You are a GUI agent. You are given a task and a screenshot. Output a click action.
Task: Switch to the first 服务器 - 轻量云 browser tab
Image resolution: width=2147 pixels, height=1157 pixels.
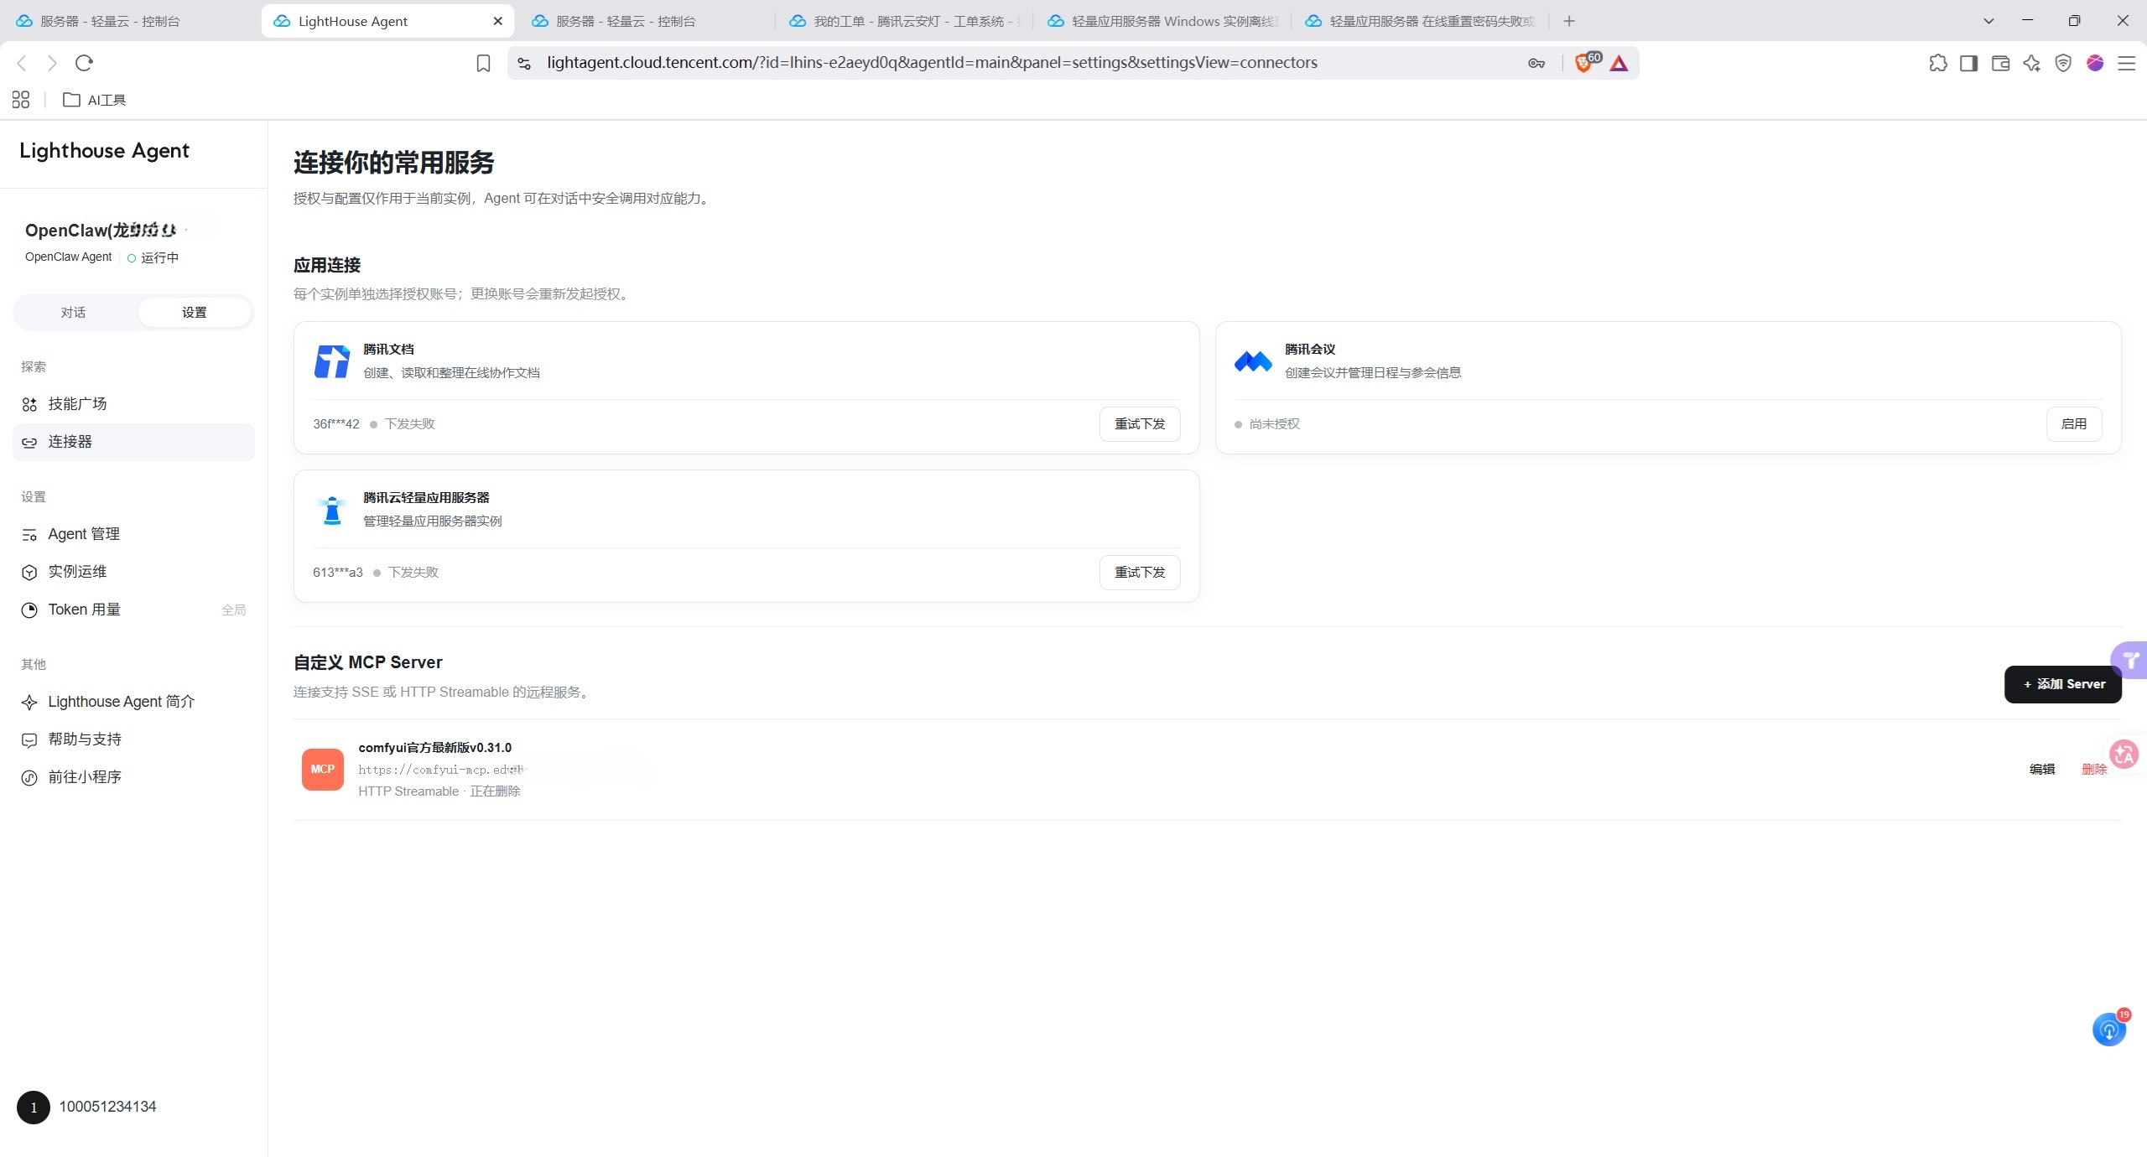point(132,21)
